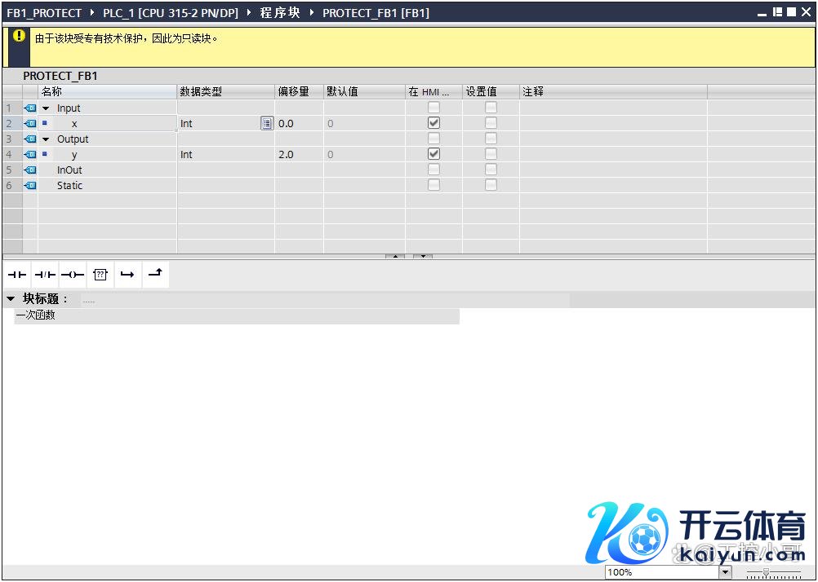818x582 pixels.
Task: Toggle HMI accessible checkbox for y
Action: pyautogui.click(x=434, y=154)
